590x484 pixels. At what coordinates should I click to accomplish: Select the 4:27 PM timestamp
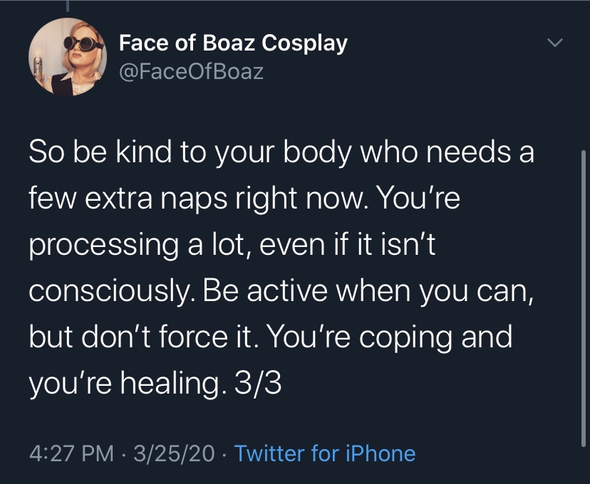tap(71, 453)
